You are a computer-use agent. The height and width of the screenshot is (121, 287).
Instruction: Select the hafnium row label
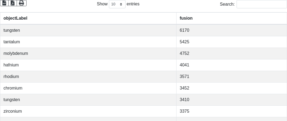pos(11,65)
